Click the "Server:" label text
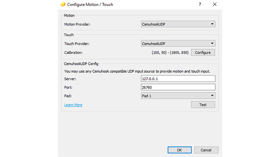The image size is (280, 157). click(70, 79)
